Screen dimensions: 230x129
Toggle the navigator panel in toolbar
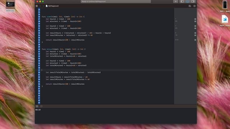coord(182,1)
